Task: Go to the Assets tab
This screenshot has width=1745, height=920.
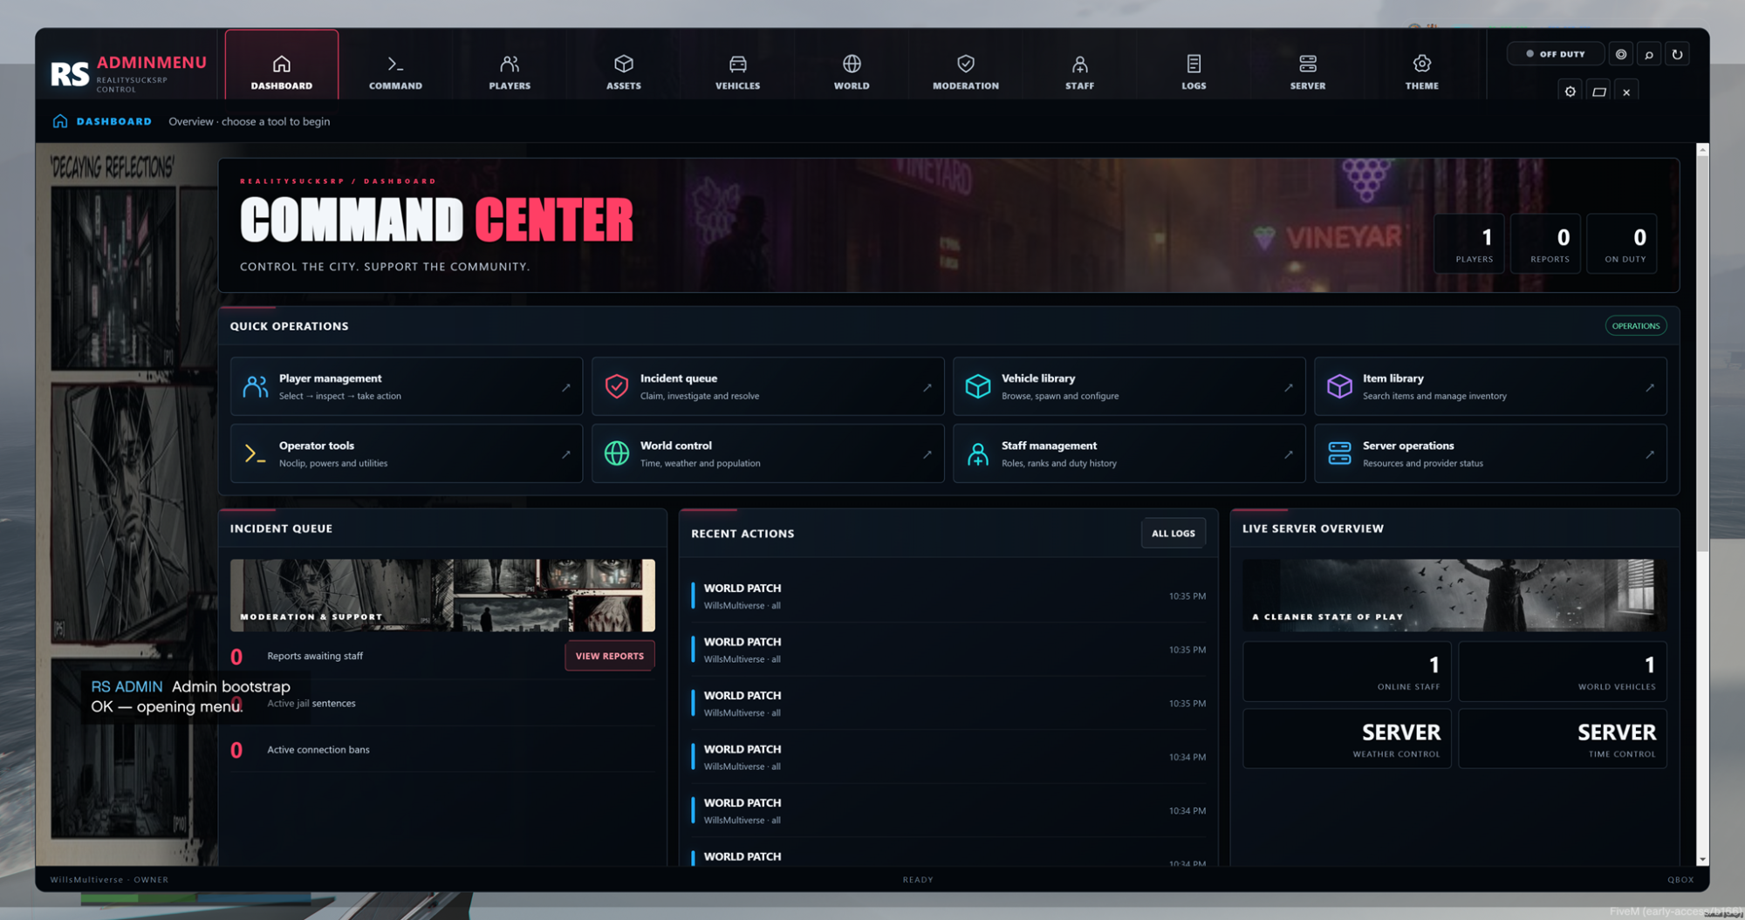Action: click(x=623, y=72)
